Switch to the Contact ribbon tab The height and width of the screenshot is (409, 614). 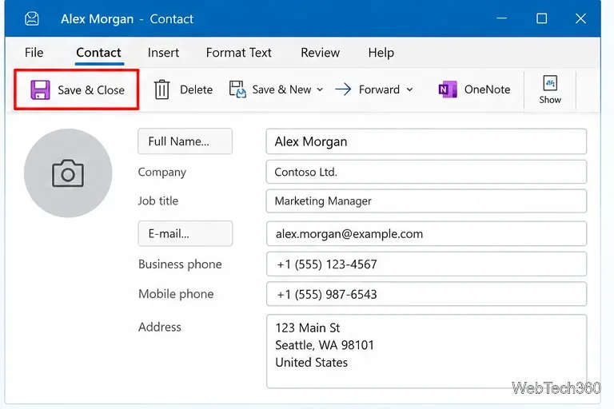[98, 53]
